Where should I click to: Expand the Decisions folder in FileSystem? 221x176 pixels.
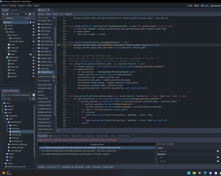[x=8, y=128]
